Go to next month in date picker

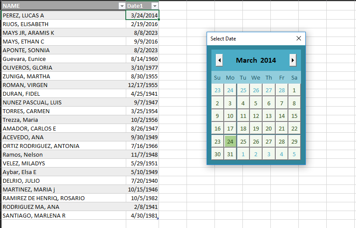[x=293, y=60]
